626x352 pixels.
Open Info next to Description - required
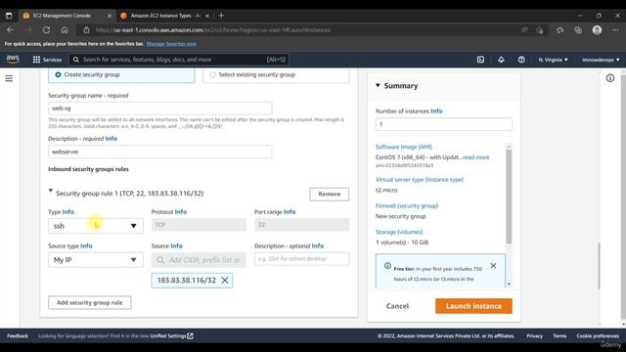pos(111,139)
